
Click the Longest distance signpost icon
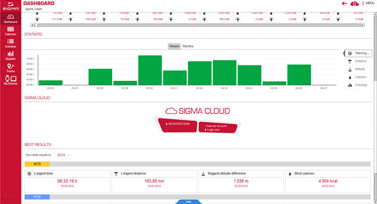point(116,173)
